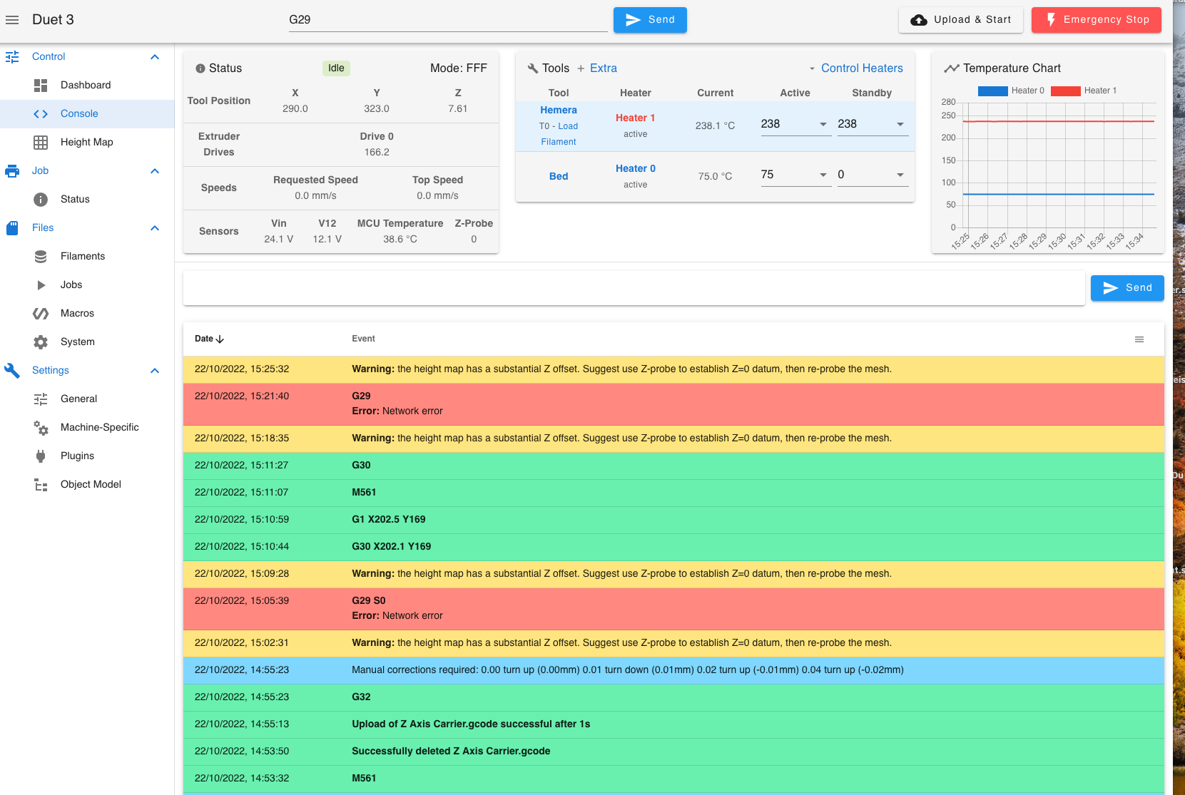
Task: Click the Temperature Chart line icon
Action: (x=951, y=68)
